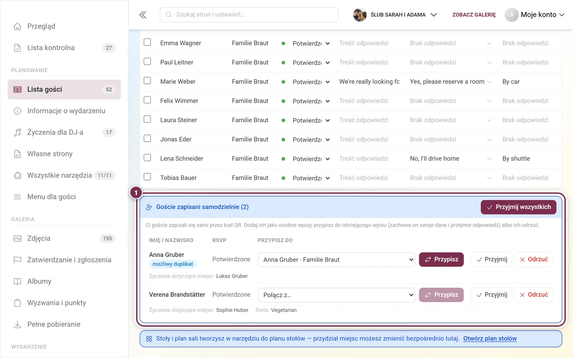Click the Lista kontrolna document icon
The image size is (573, 358).
(18, 48)
